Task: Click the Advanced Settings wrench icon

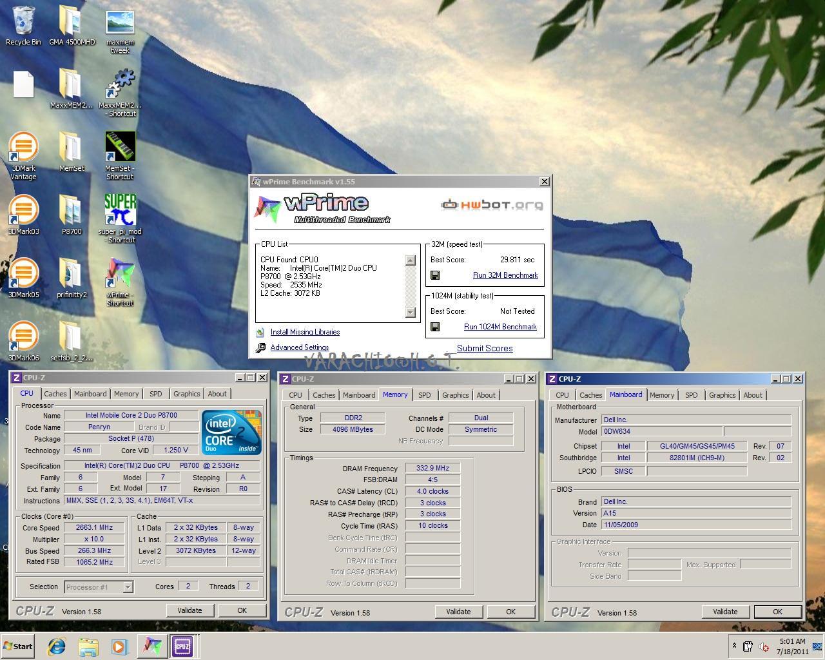Action: [x=260, y=348]
